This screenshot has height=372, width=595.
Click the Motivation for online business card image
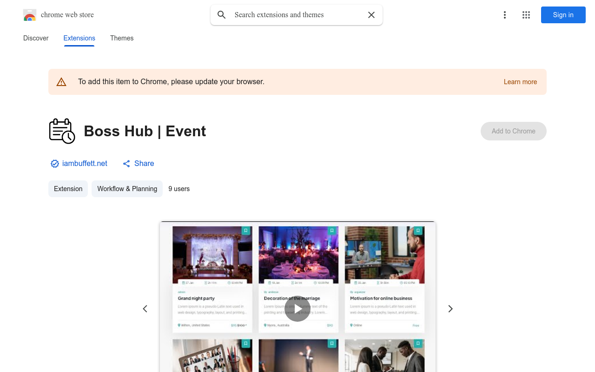click(x=385, y=255)
